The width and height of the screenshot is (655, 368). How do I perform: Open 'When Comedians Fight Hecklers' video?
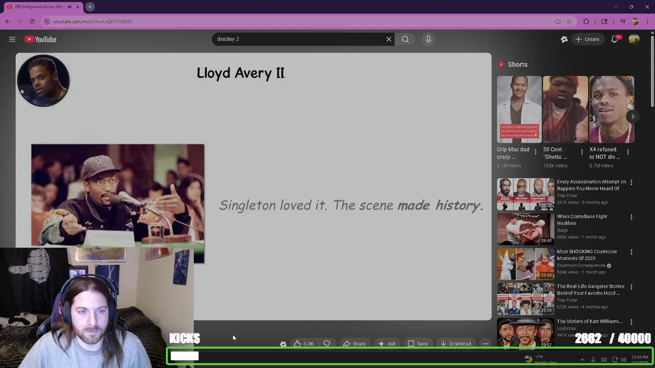coord(582,220)
